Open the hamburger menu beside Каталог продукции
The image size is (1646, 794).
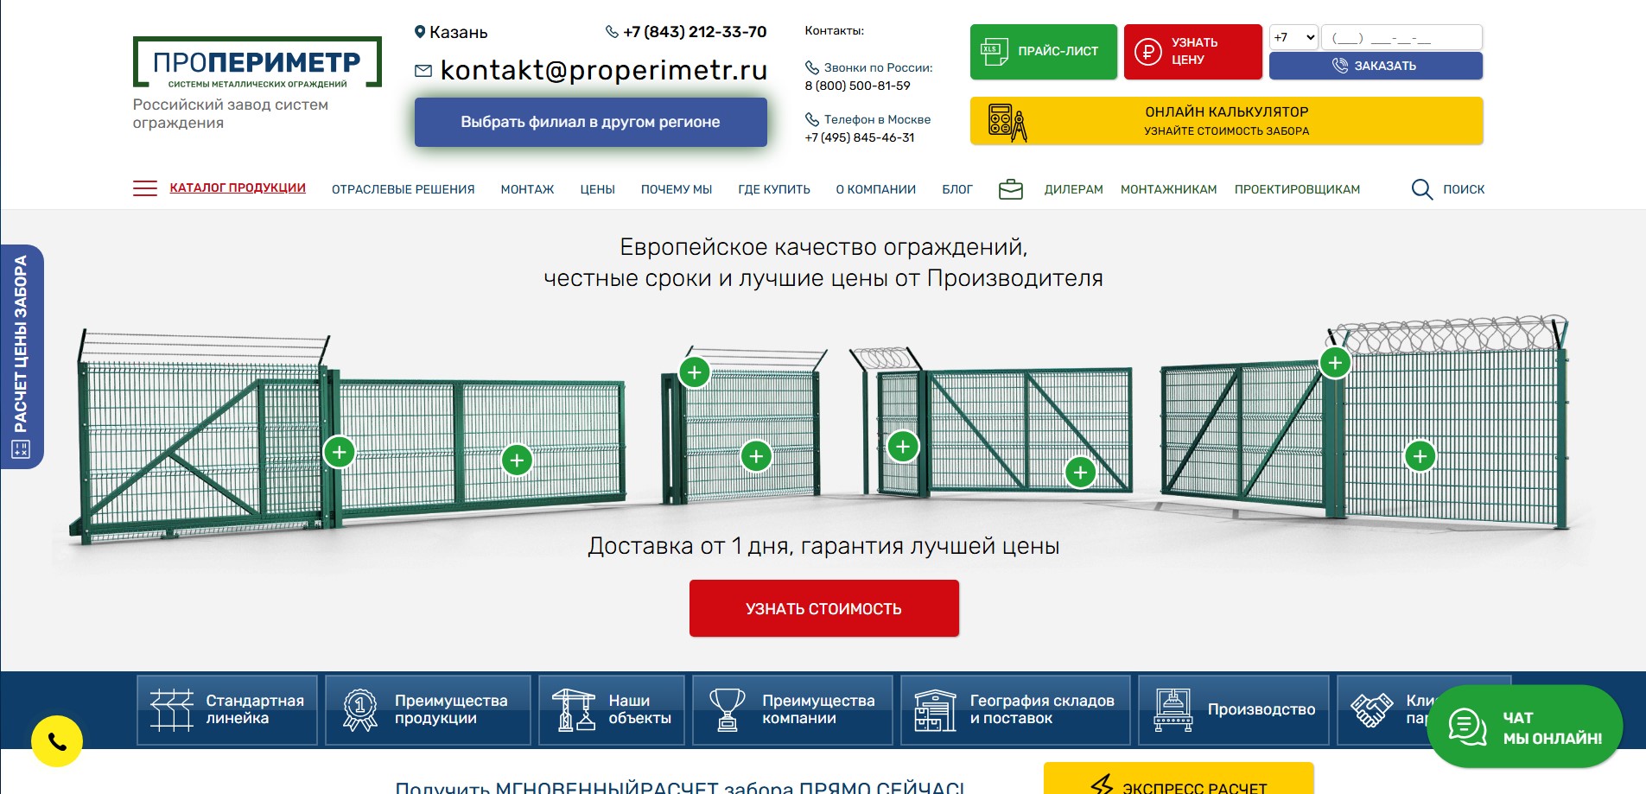(x=144, y=187)
